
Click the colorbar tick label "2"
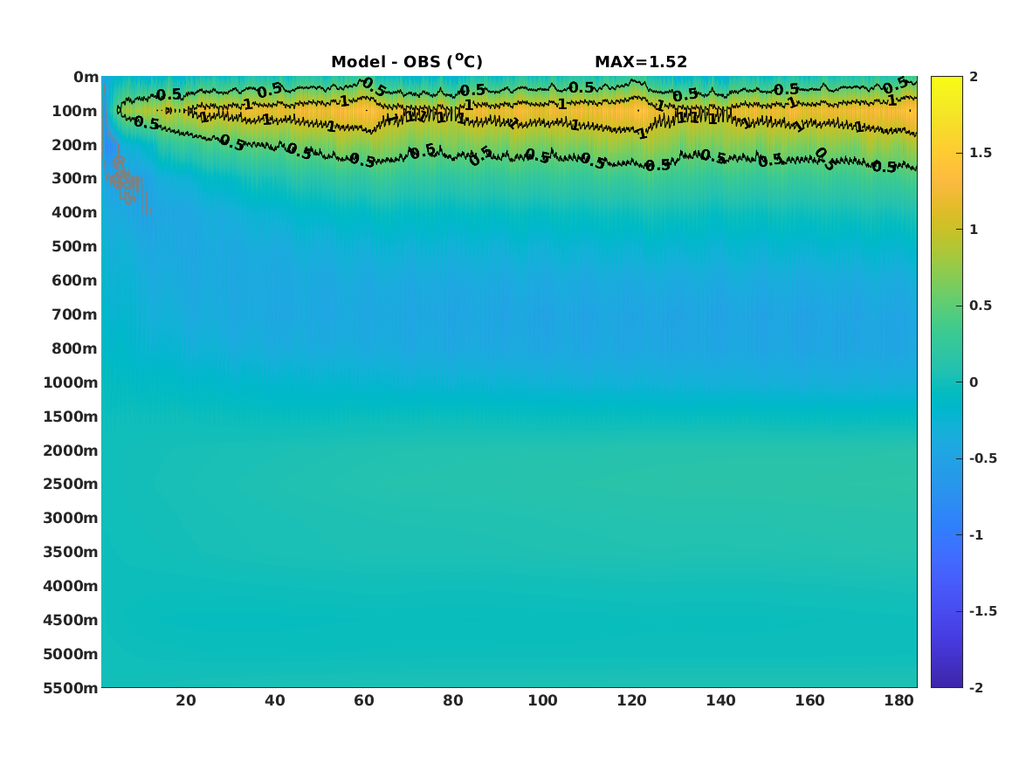point(974,77)
